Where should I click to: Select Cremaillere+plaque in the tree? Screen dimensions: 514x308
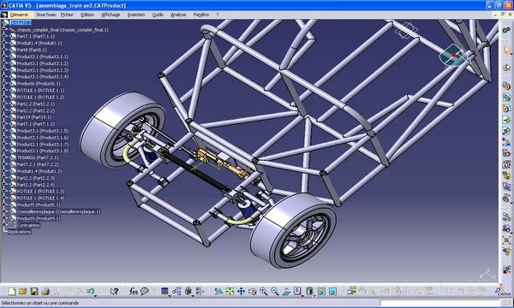click(58, 212)
